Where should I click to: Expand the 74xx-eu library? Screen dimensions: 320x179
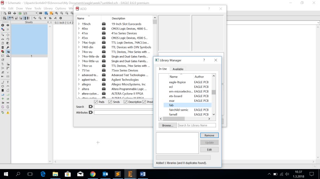pos(79,52)
